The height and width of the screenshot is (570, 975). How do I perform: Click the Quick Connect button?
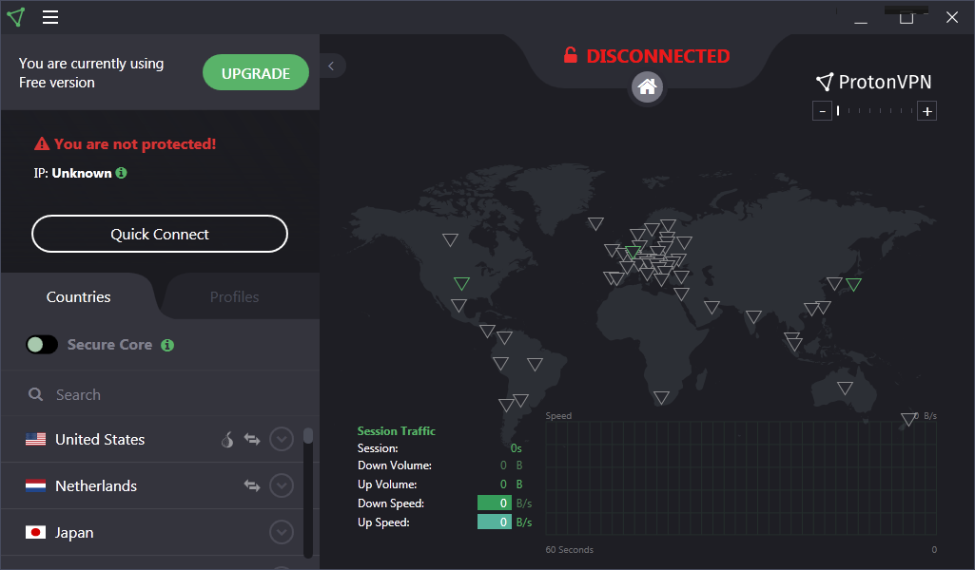pyautogui.click(x=160, y=234)
